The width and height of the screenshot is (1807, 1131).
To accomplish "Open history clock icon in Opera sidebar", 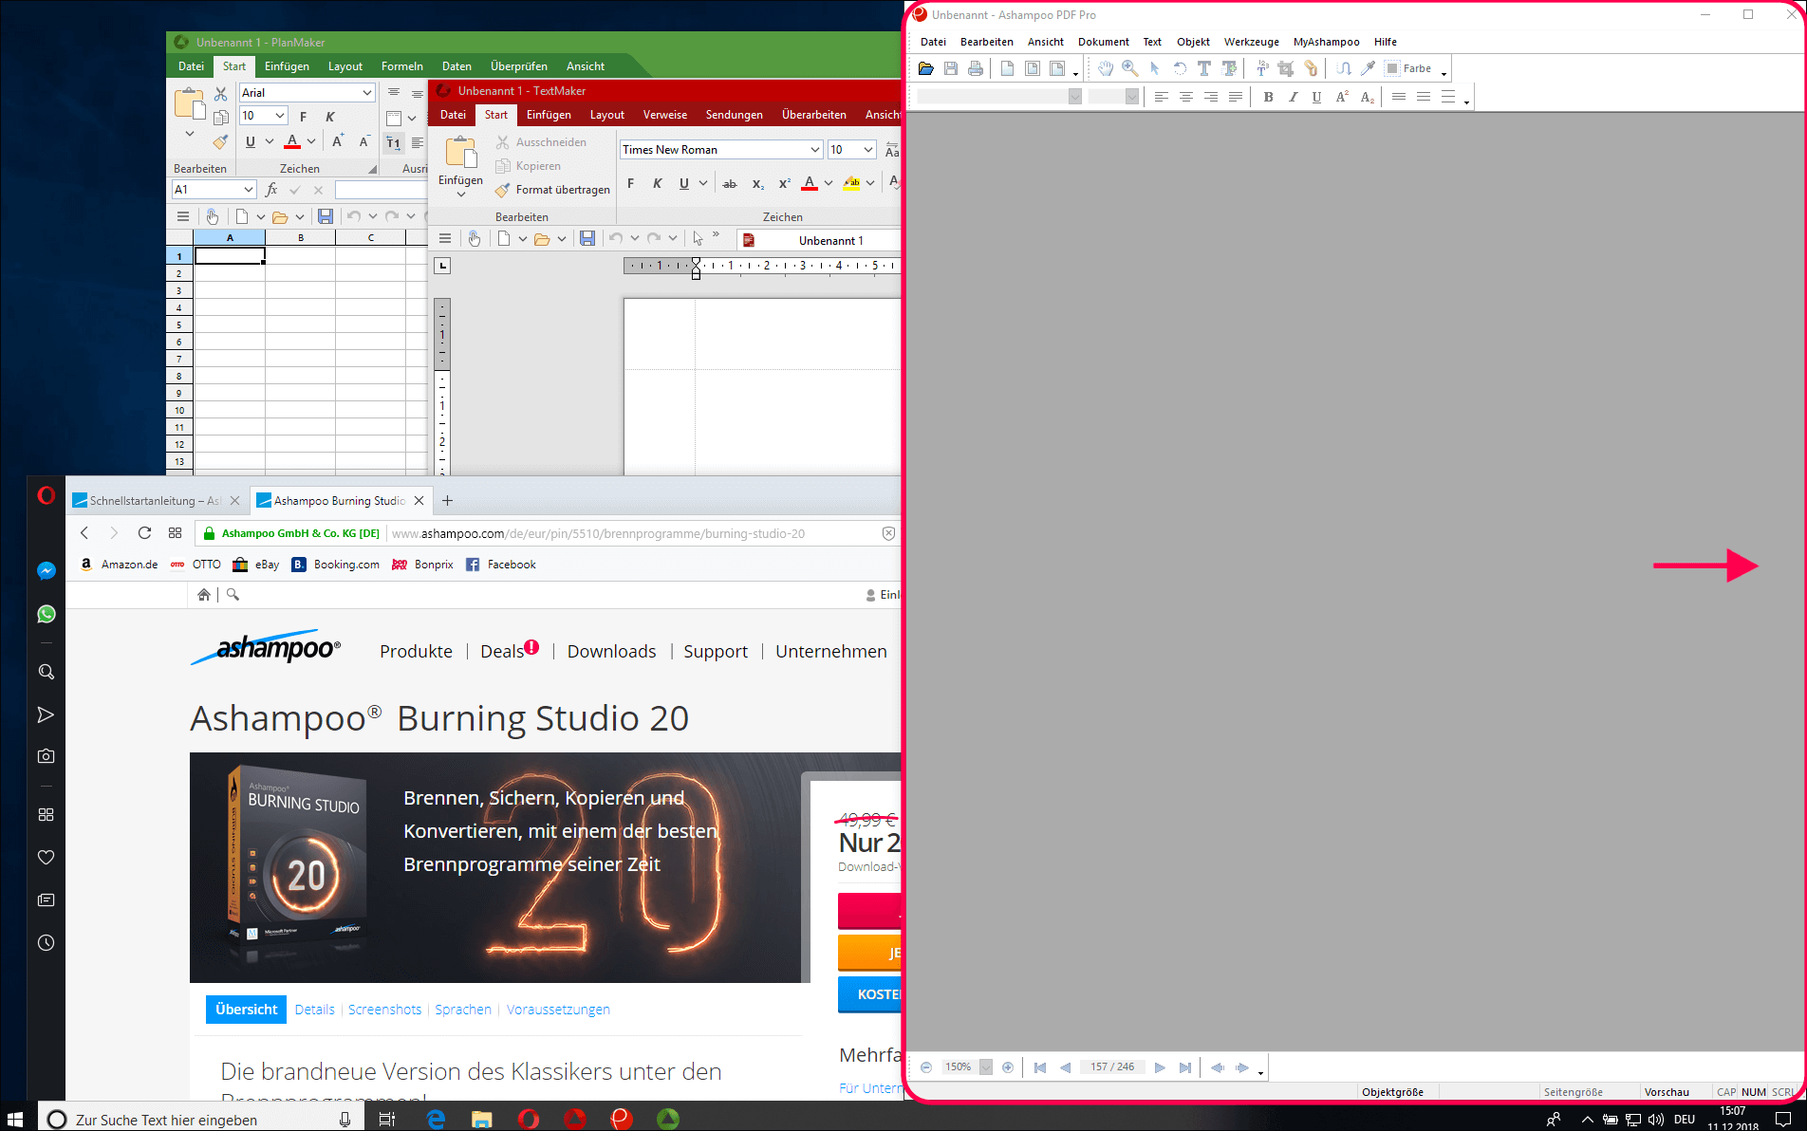I will (x=46, y=943).
